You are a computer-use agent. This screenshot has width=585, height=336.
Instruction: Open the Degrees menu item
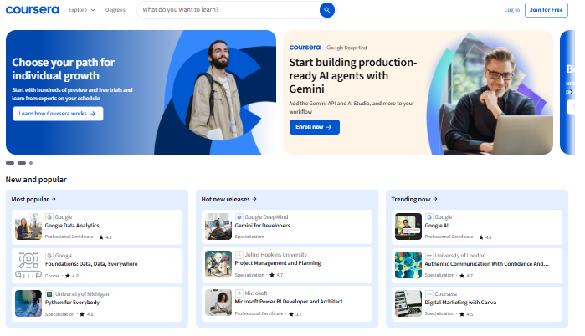pos(115,10)
